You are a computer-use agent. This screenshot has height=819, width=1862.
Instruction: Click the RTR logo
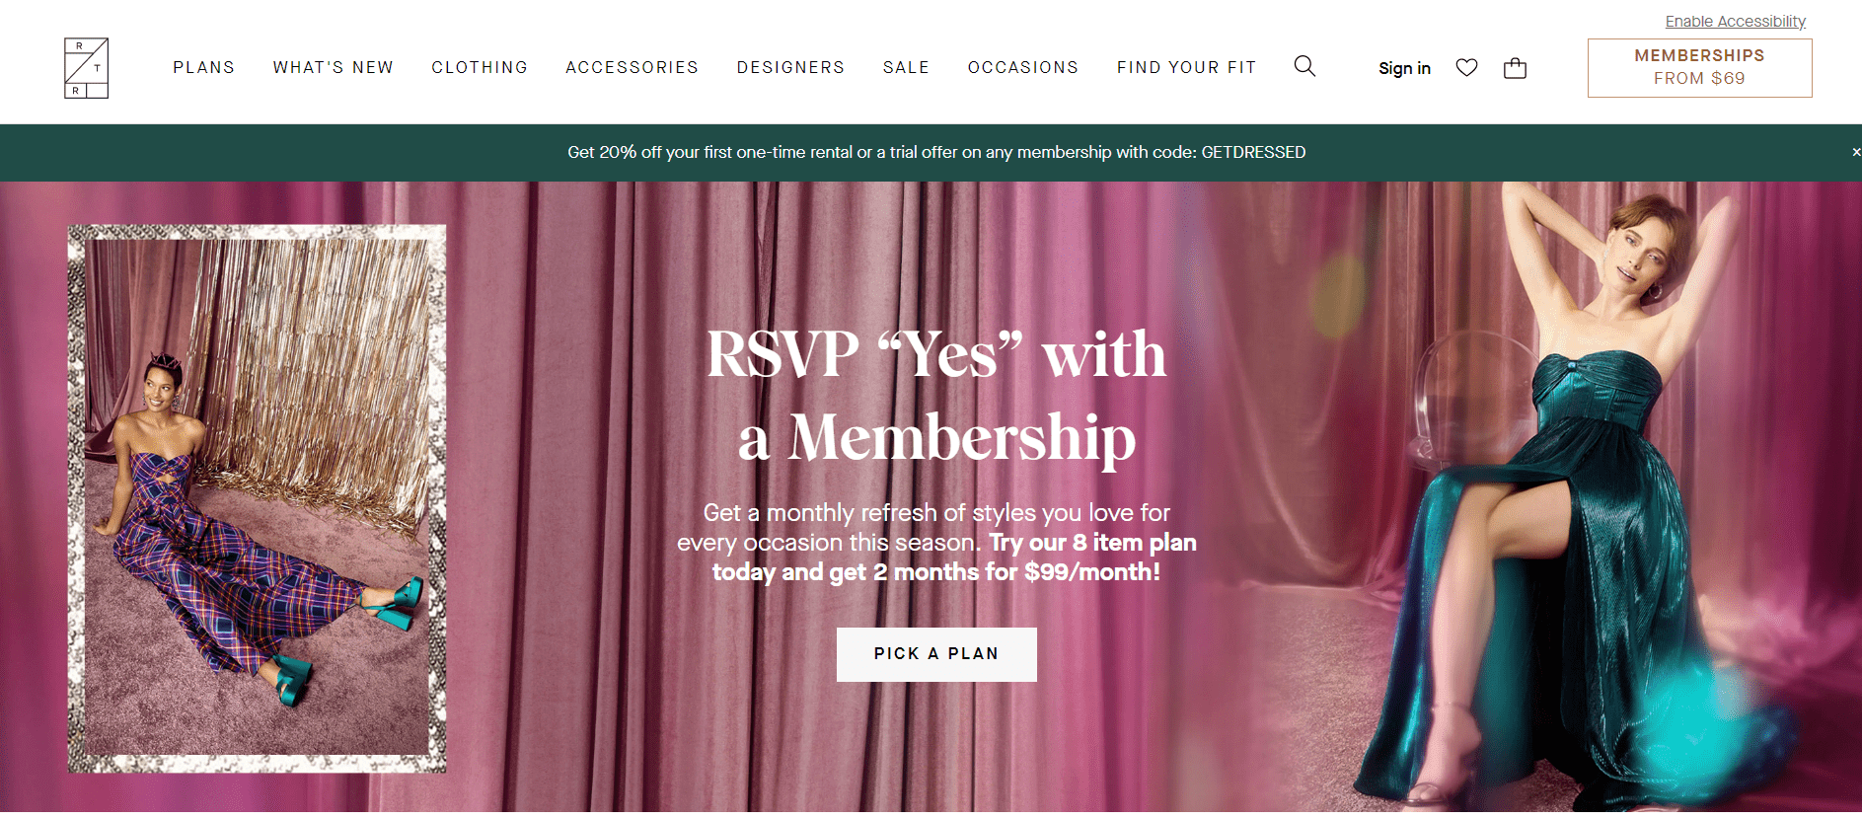(86, 67)
